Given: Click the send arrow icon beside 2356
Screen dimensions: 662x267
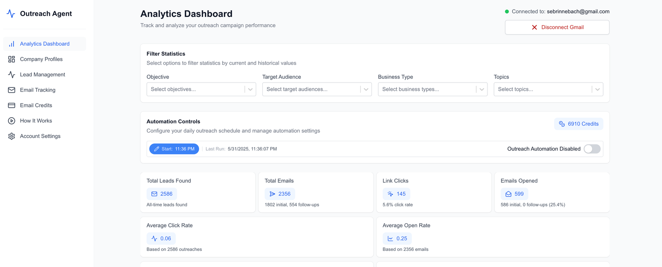Looking at the screenshot, I should (x=272, y=194).
